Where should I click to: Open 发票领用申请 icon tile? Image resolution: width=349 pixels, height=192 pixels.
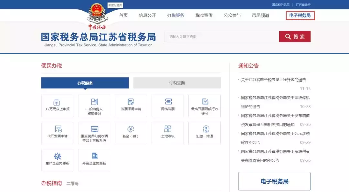click(x=131, y=106)
